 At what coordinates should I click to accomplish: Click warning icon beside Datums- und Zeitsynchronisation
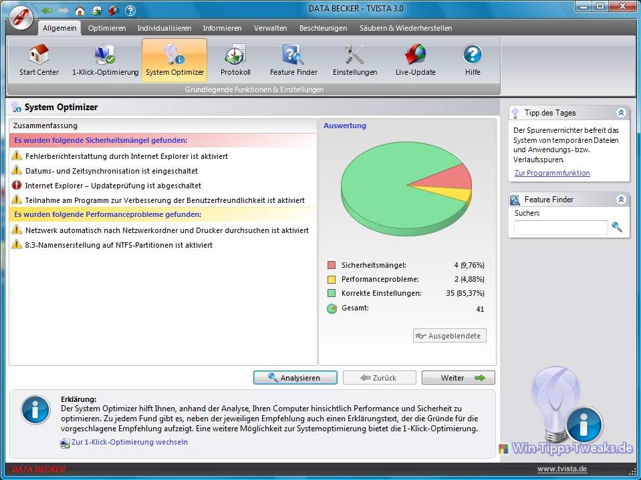16,170
